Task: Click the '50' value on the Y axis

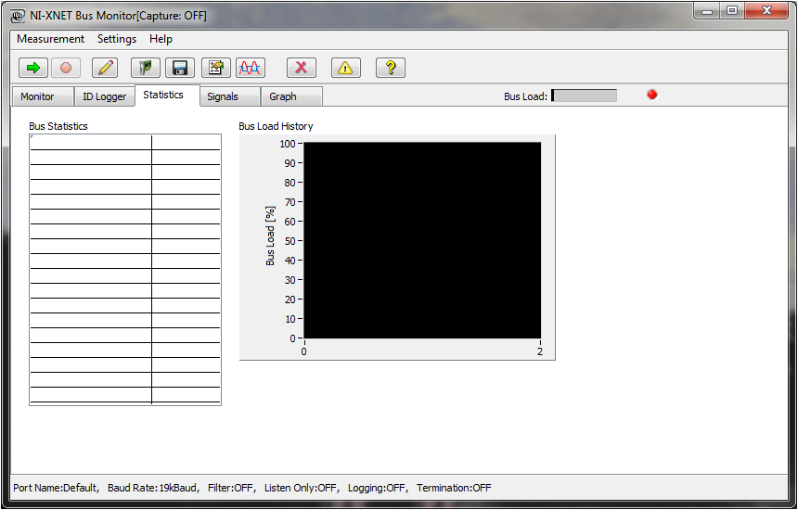Action: (x=290, y=241)
